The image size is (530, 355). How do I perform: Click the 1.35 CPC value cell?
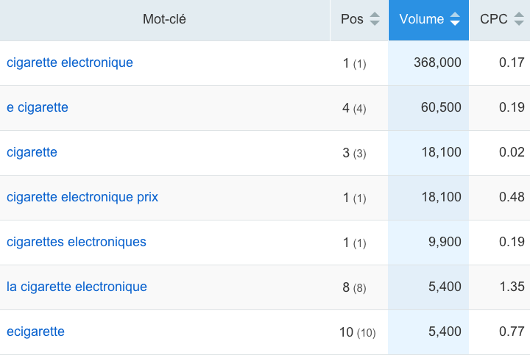point(500,287)
